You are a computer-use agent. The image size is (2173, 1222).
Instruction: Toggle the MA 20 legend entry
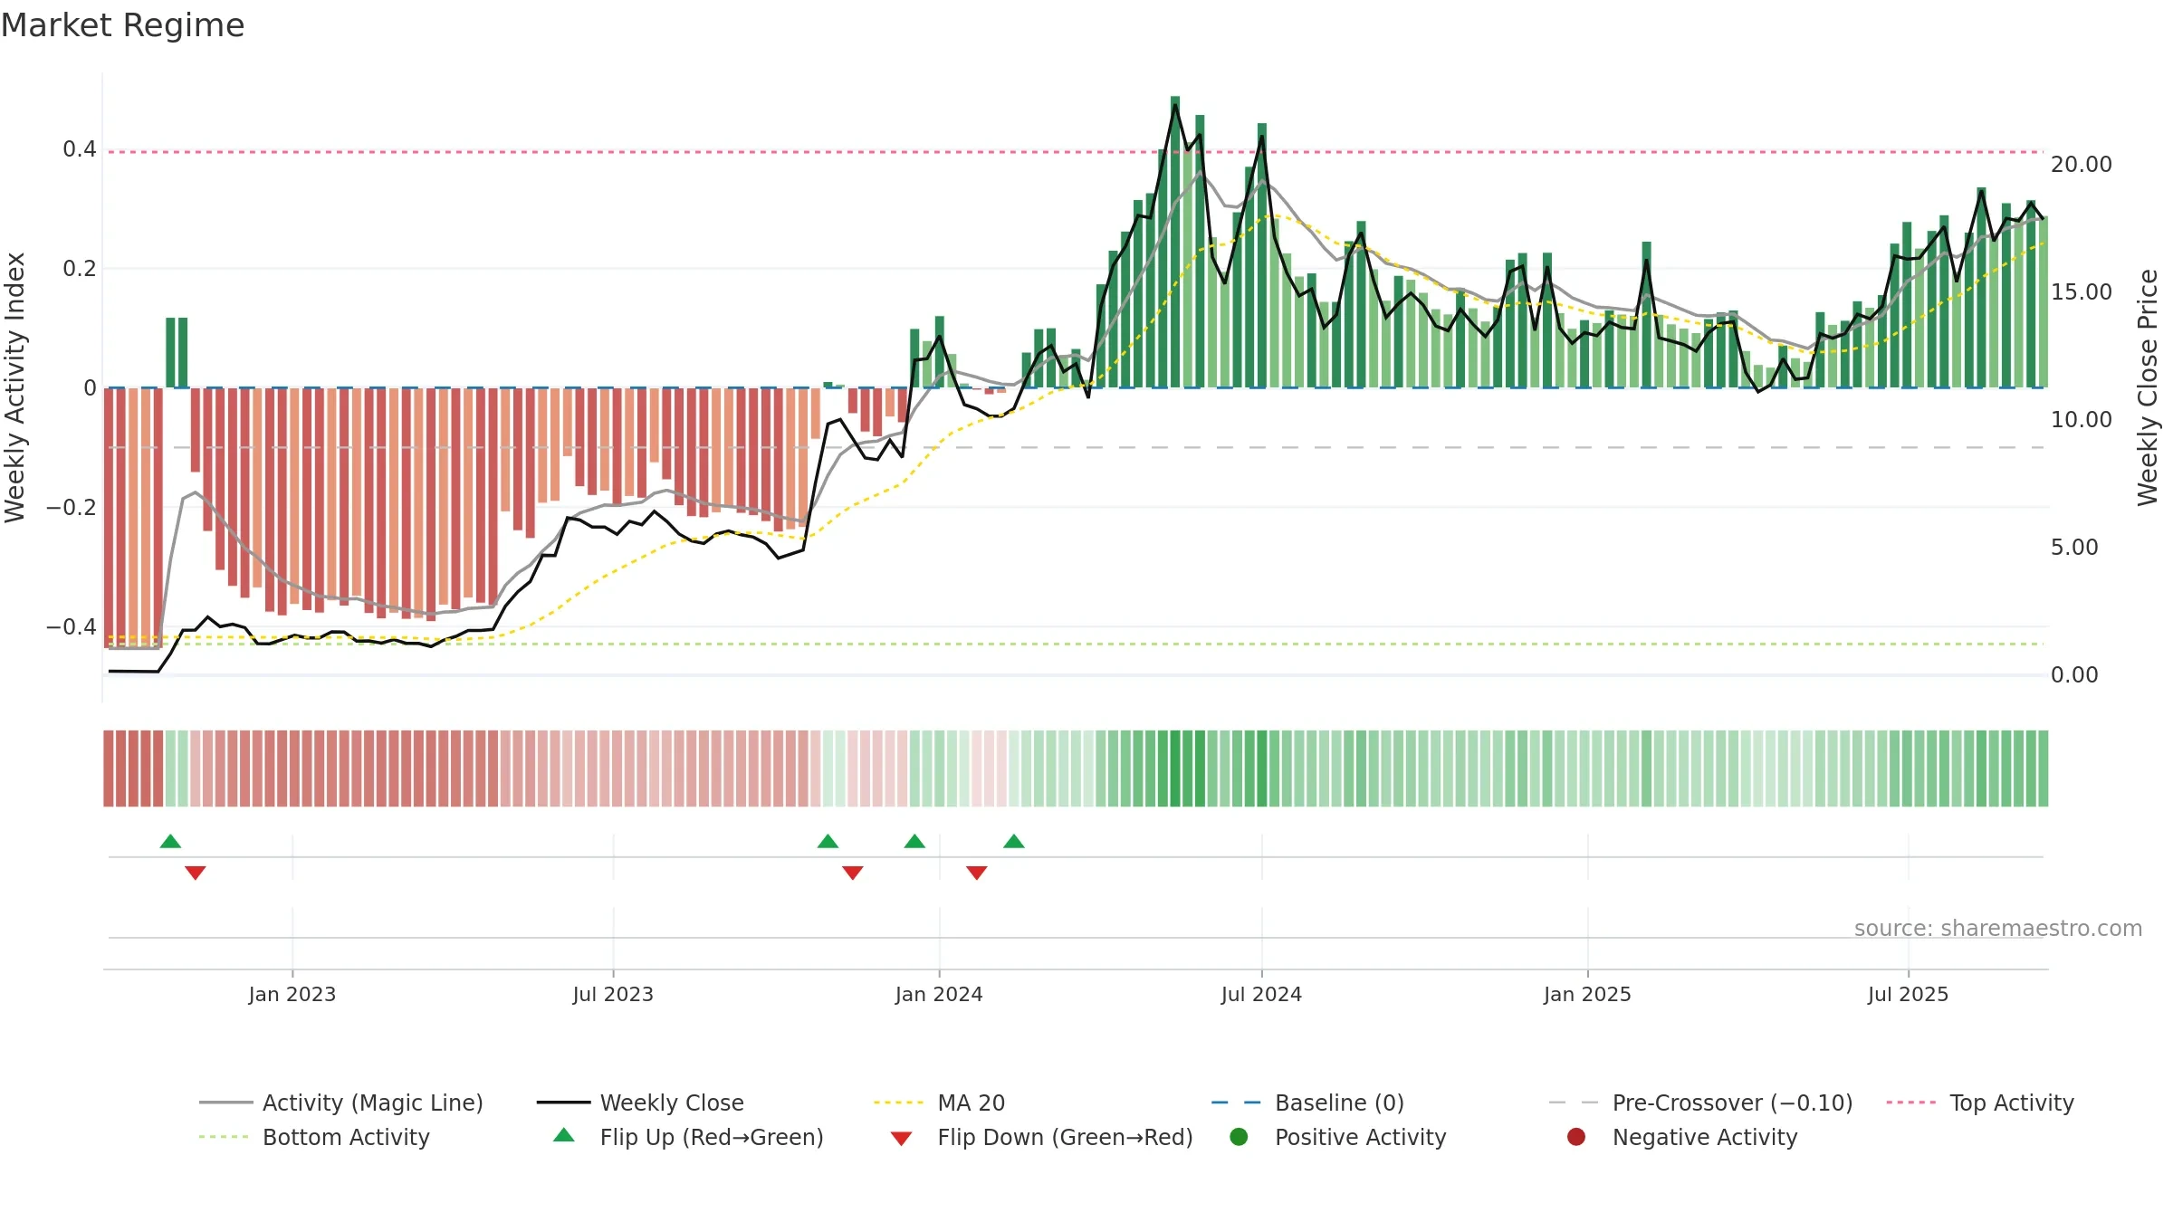pos(939,1103)
